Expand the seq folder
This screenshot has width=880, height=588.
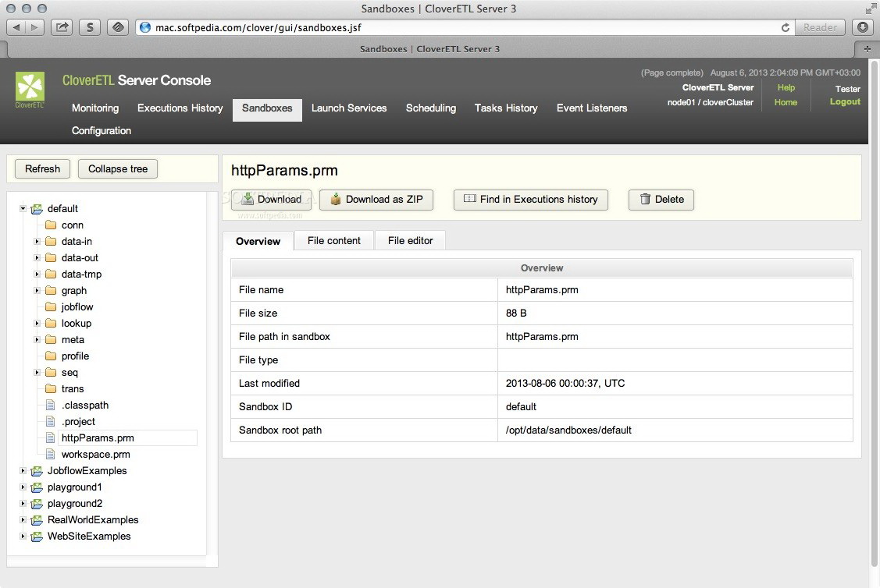click(37, 372)
